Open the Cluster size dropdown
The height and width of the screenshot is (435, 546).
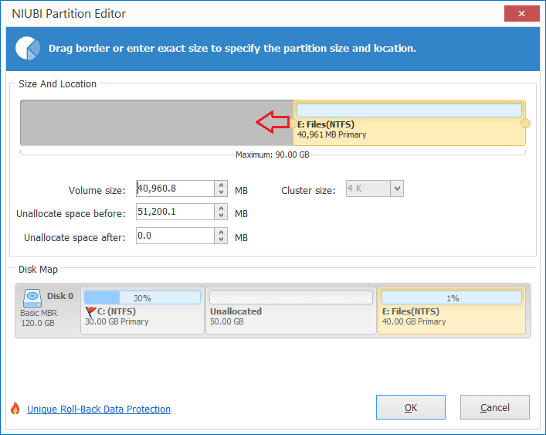point(397,189)
